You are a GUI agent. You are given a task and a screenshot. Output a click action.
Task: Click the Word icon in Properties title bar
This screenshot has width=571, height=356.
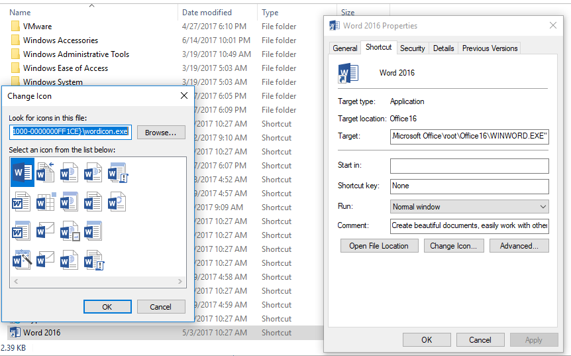(334, 25)
